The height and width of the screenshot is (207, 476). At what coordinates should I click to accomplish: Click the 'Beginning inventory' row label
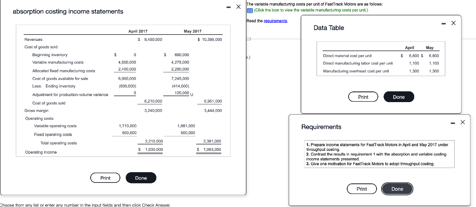pos(50,55)
